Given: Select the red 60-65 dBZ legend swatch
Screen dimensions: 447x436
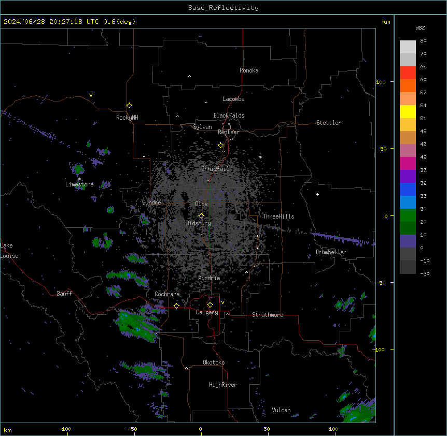Looking at the screenshot, I should pyautogui.click(x=408, y=73).
